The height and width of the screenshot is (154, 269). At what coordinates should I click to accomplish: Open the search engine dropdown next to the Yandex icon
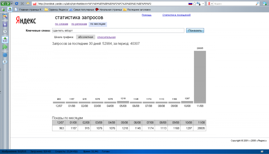212,3
